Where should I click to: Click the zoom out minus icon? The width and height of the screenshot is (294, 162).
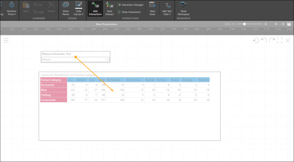(x=233, y=24)
